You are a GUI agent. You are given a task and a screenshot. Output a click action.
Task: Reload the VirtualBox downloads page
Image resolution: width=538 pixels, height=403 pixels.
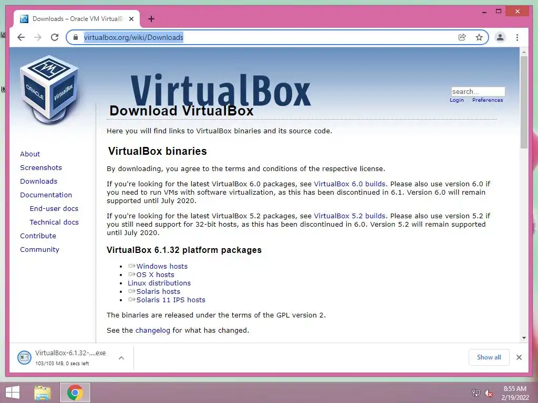55,37
